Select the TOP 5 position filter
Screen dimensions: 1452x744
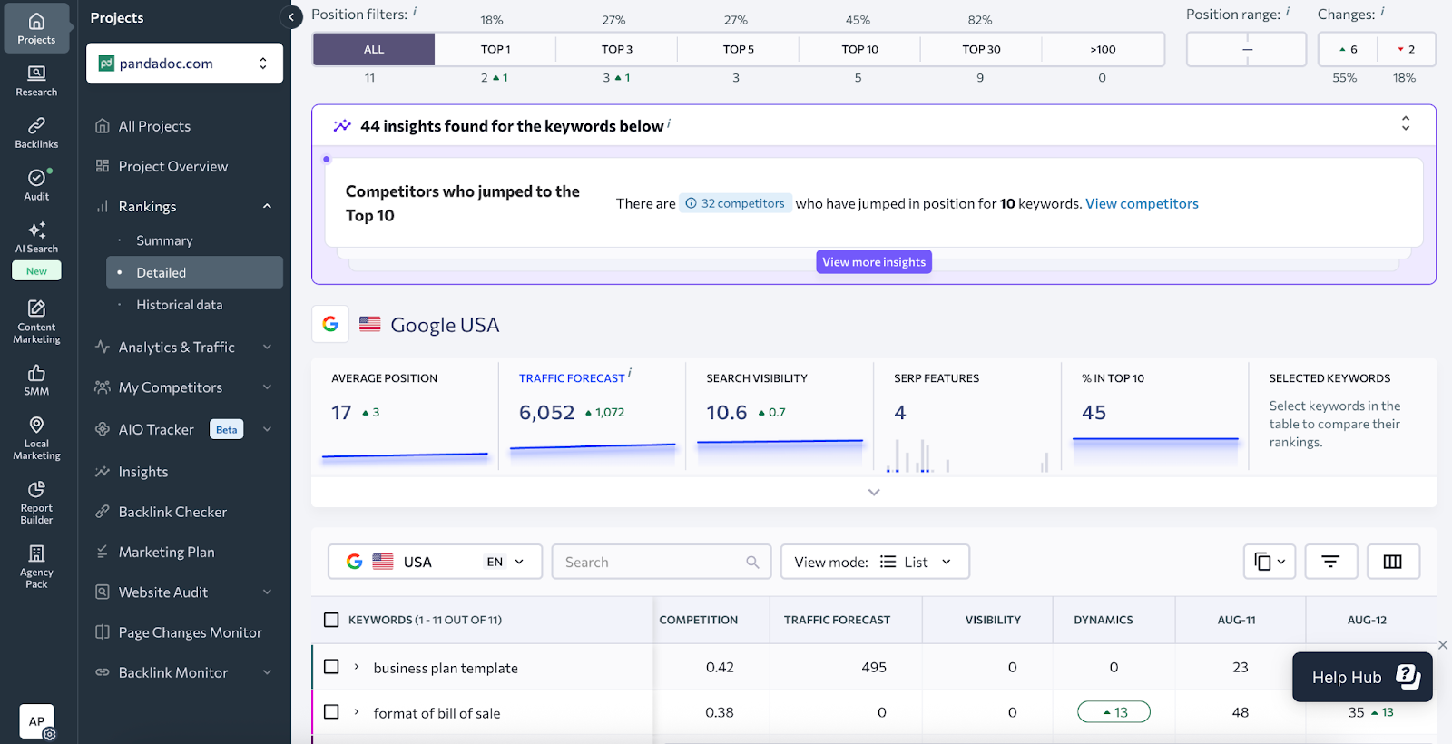739,49
